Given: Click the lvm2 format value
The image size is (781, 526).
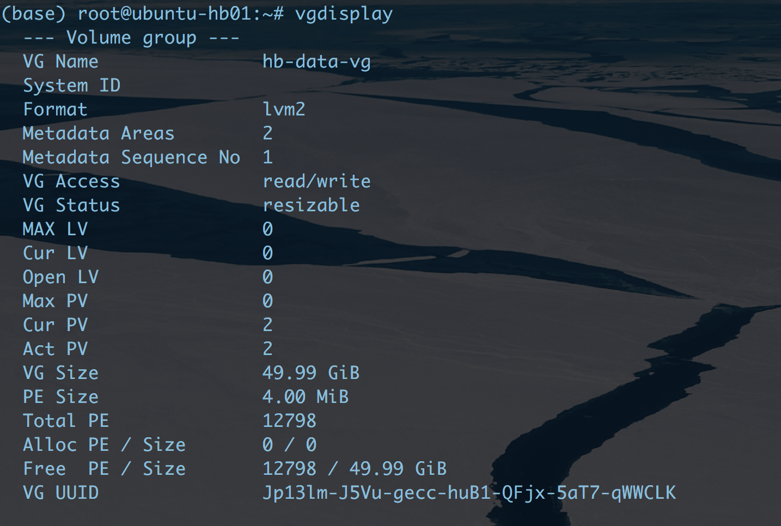Looking at the screenshot, I should [284, 109].
